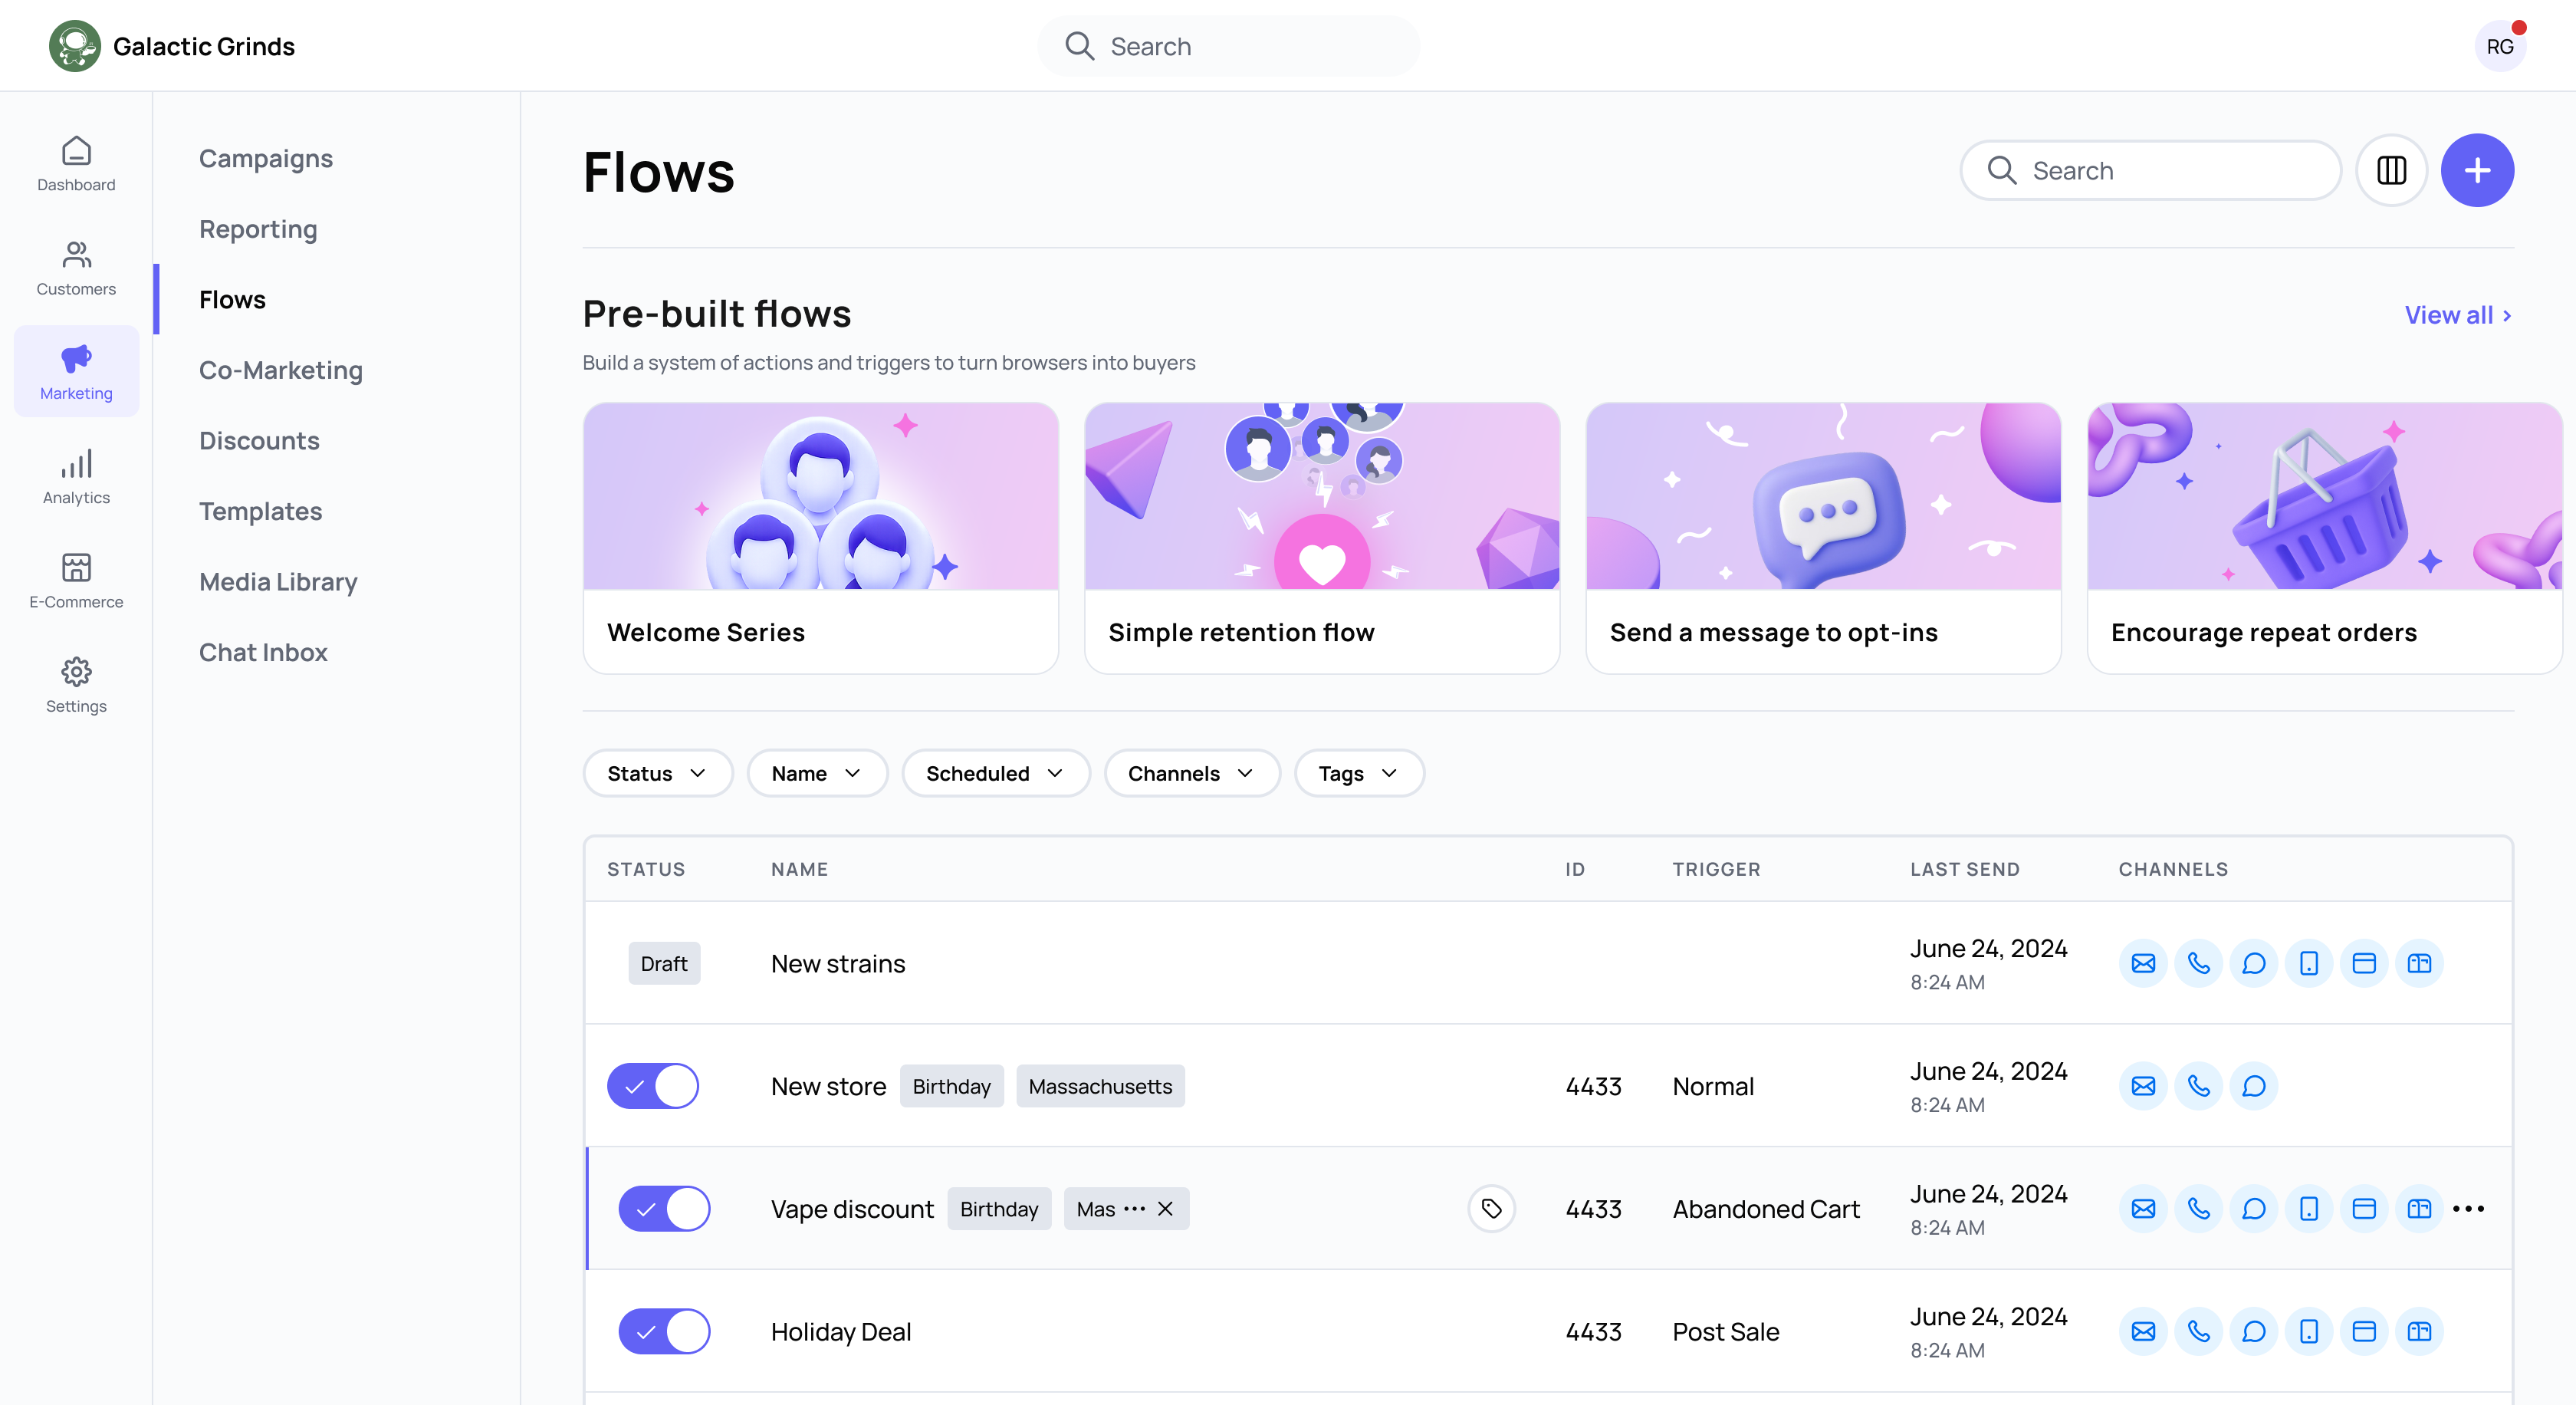Click tag icon in Vape discount row
The height and width of the screenshot is (1405, 2576).
coord(1491,1208)
